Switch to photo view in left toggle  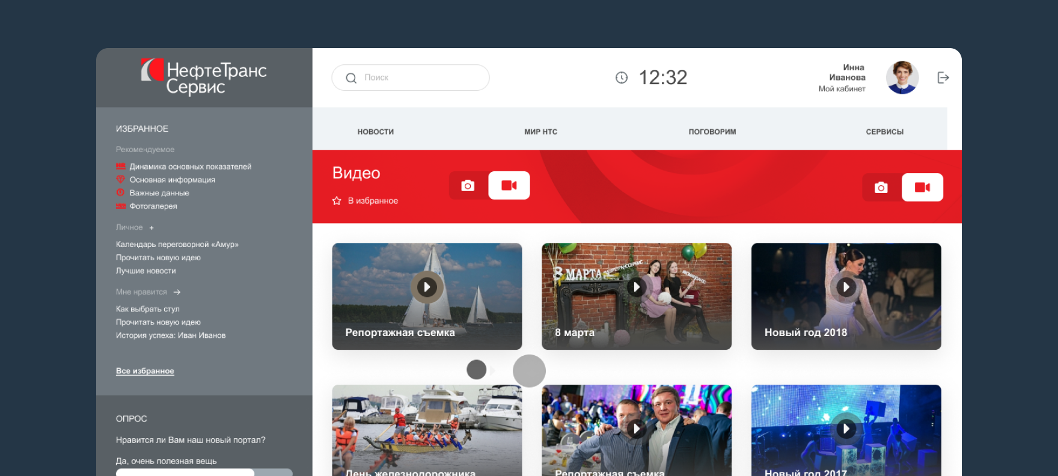click(x=468, y=186)
